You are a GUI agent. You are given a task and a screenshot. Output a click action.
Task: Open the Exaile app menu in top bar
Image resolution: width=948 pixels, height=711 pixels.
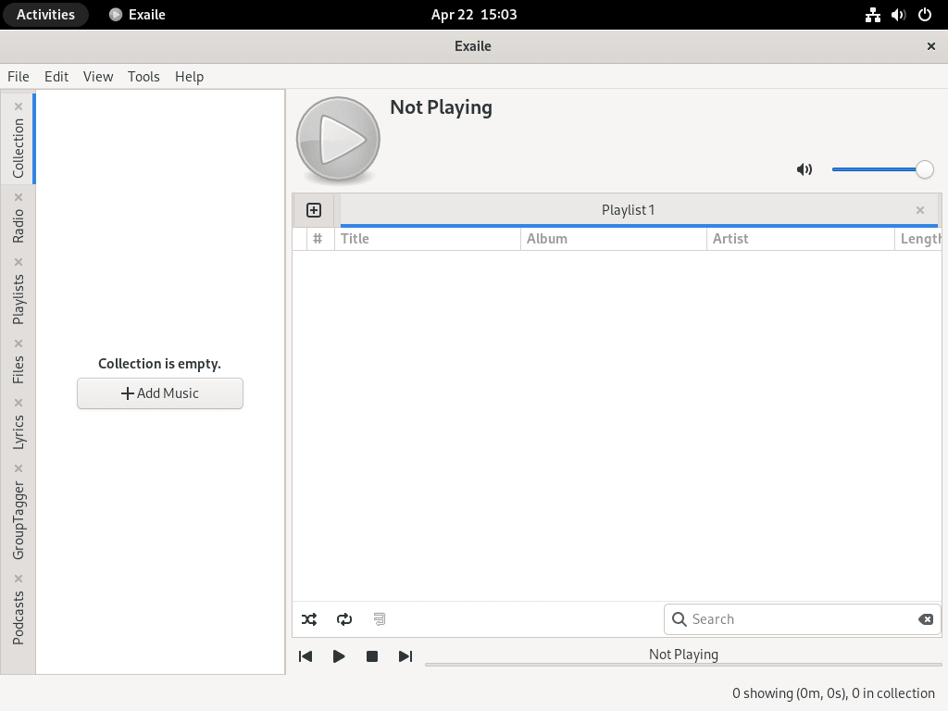137,15
